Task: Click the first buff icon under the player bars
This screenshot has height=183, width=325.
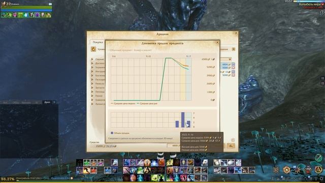Action: click(x=4, y=15)
